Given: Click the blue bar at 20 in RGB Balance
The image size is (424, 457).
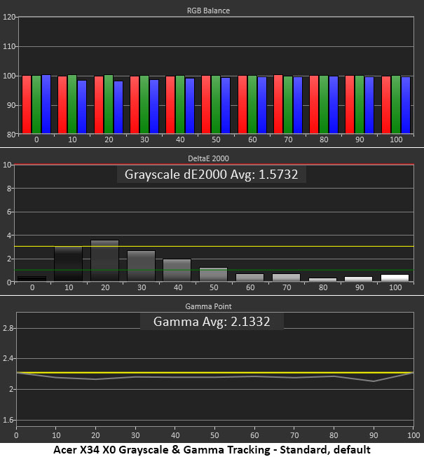Looking at the screenshot, I should click(x=118, y=107).
